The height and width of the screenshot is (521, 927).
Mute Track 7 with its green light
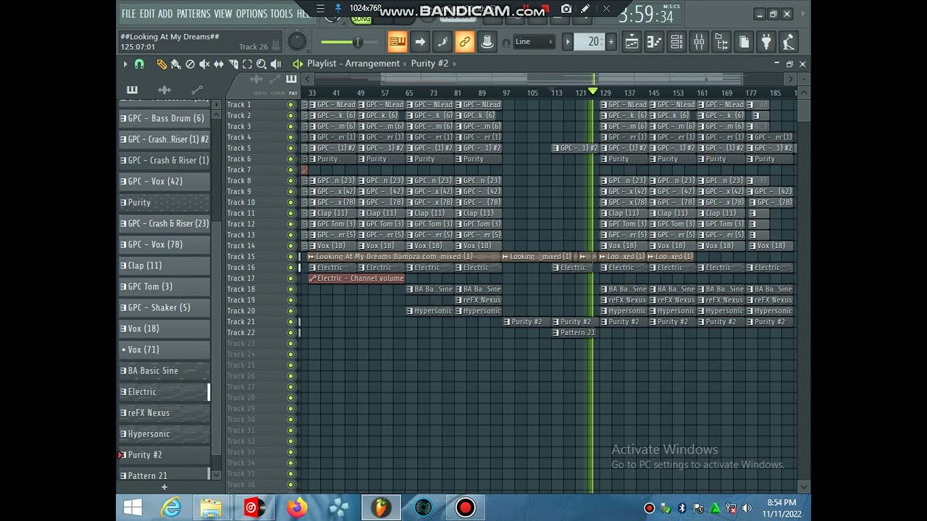291,170
